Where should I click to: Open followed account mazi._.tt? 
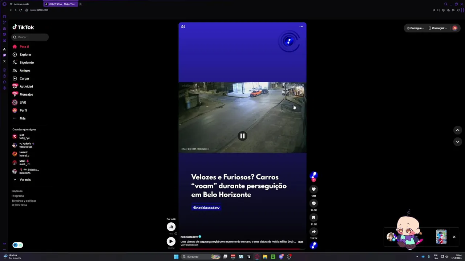pos(22,162)
